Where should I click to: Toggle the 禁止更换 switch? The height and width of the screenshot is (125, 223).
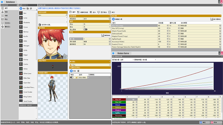(x=85, y=29)
